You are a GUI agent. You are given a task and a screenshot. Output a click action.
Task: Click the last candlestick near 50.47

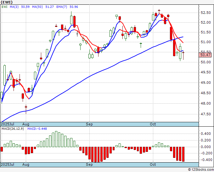(183, 55)
